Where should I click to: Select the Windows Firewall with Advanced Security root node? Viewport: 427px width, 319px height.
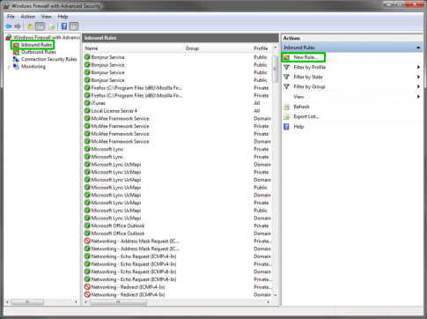[47, 37]
